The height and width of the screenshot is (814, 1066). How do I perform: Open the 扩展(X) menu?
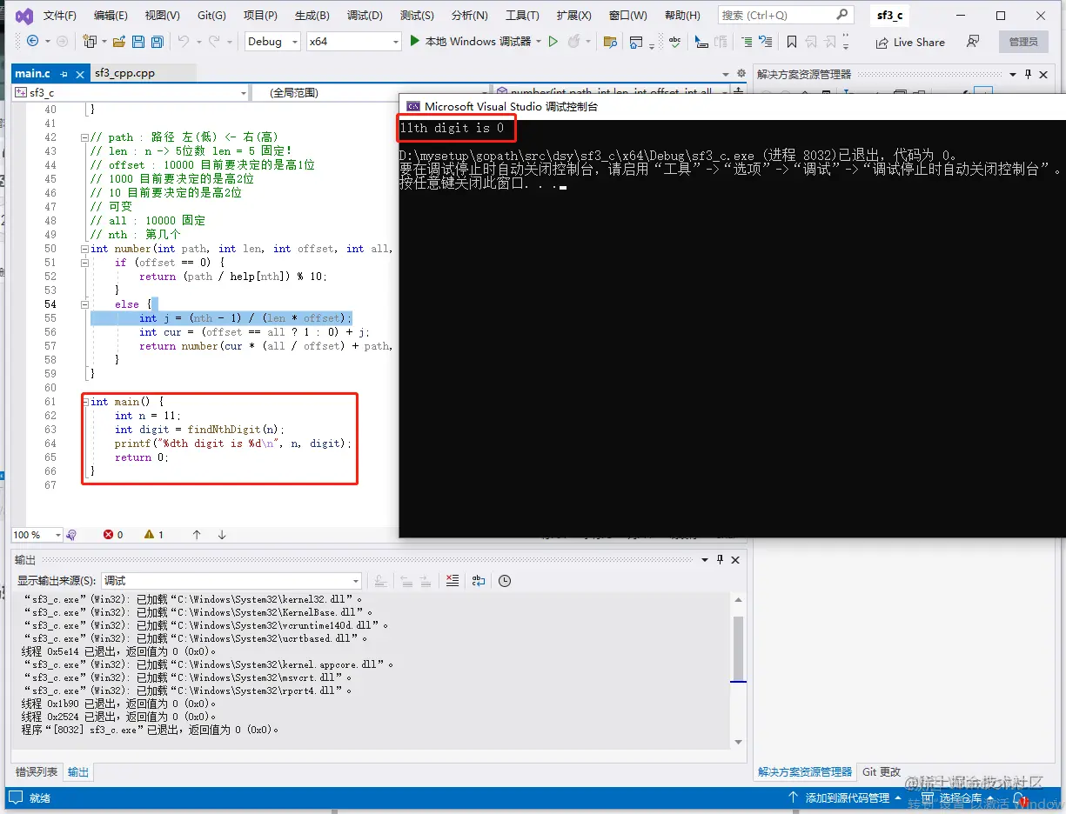pos(573,16)
